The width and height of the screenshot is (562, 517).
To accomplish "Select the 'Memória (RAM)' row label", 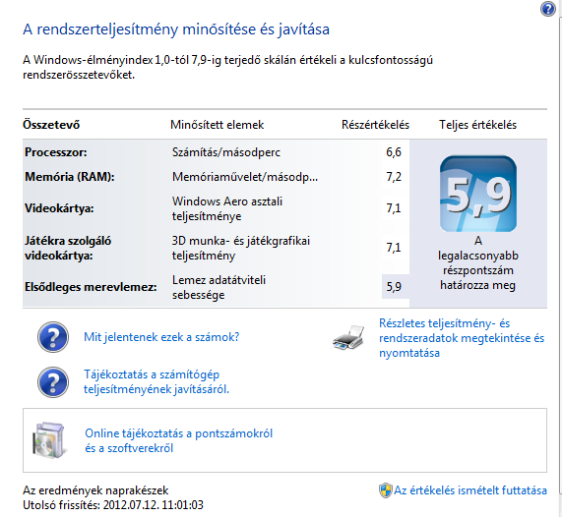I will point(70,177).
